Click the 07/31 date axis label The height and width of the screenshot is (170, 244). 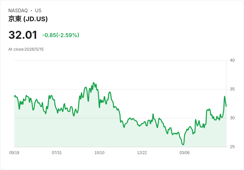pyautogui.click(x=57, y=152)
